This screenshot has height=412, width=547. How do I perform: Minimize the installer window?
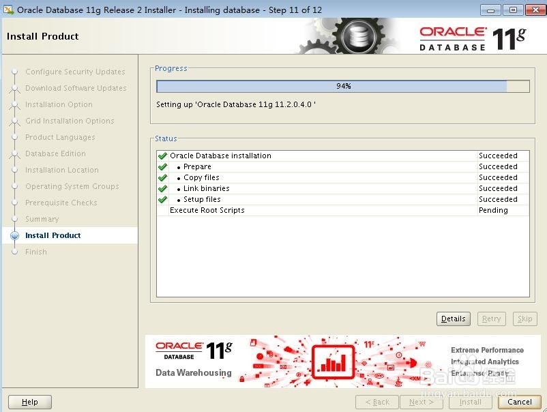coord(490,10)
